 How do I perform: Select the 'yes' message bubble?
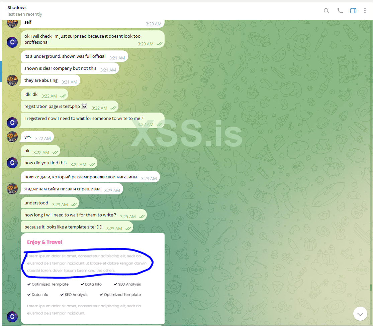[x=37, y=137]
